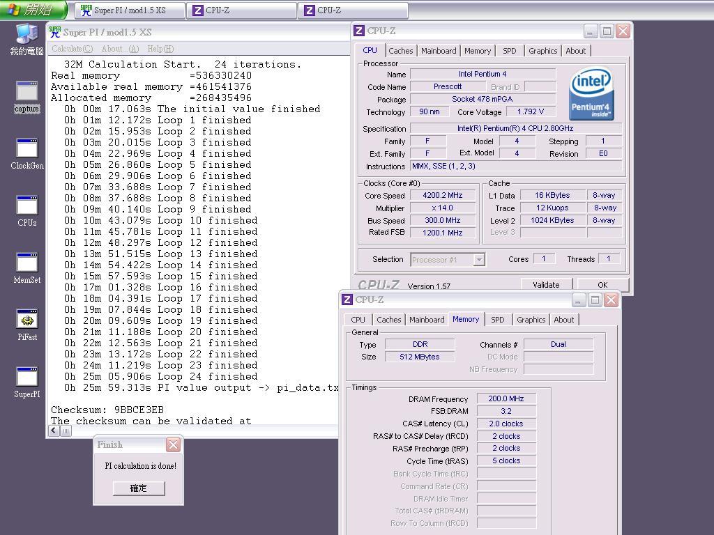Image resolution: width=714 pixels, height=535 pixels.
Task: Open the About menu in Super PI
Action: tap(120, 49)
